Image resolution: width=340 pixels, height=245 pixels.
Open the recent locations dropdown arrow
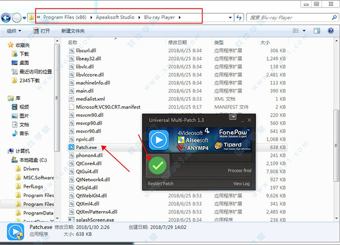(24, 18)
